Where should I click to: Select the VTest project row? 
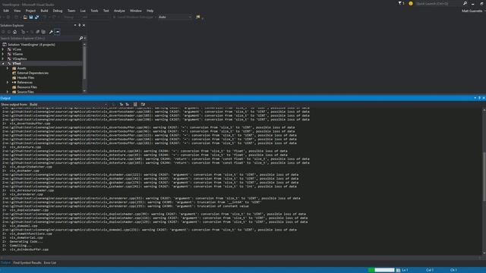click(41, 64)
